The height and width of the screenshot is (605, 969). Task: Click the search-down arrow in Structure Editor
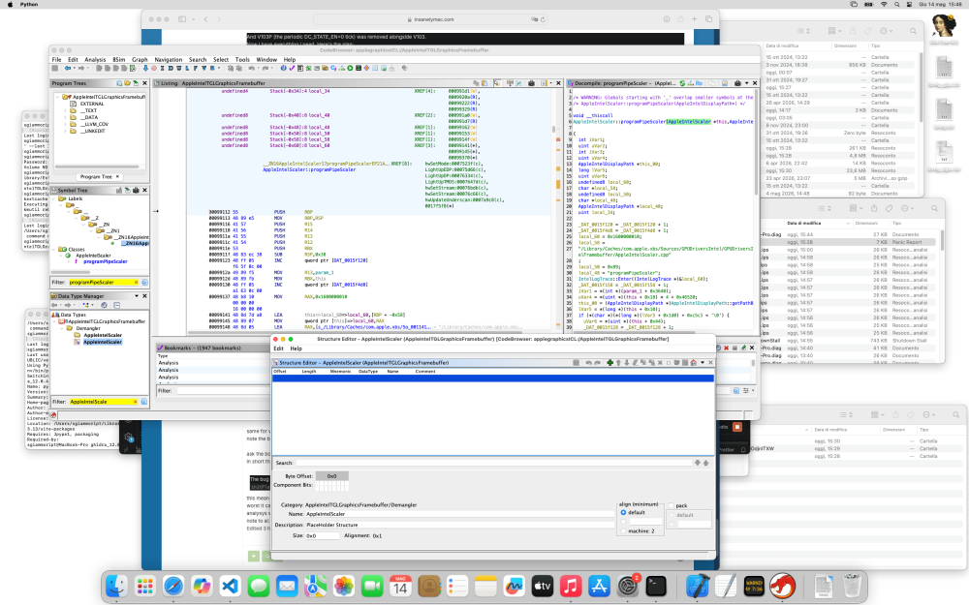click(697, 463)
